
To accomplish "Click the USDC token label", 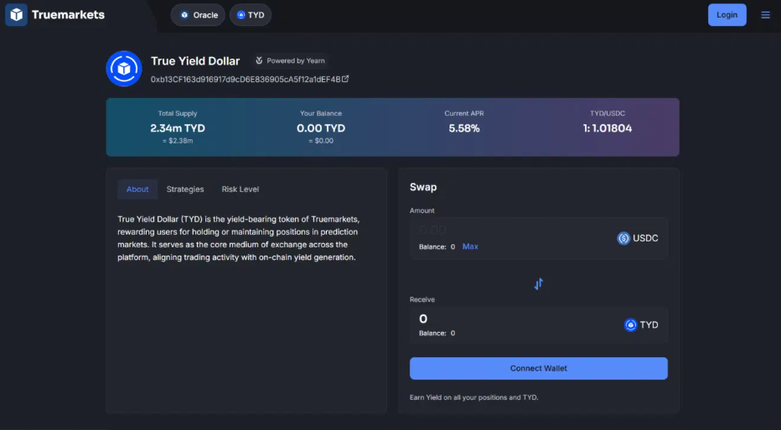I will pyautogui.click(x=645, y=238).
